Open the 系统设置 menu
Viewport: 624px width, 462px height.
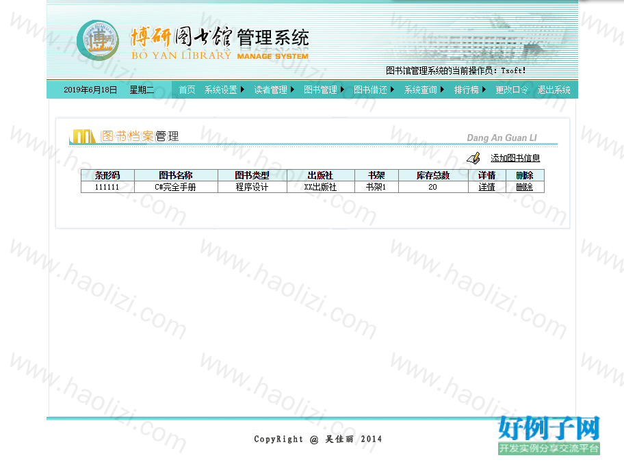(221, 90)
